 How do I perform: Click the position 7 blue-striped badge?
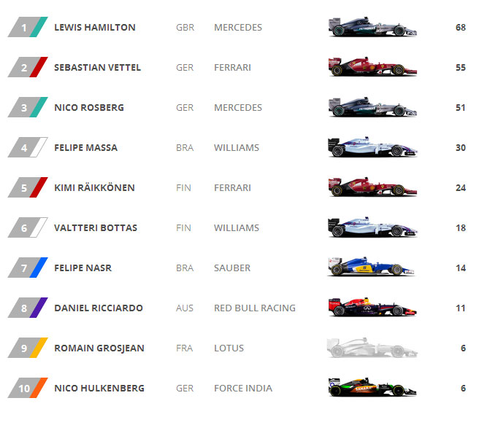pos(28,268)
